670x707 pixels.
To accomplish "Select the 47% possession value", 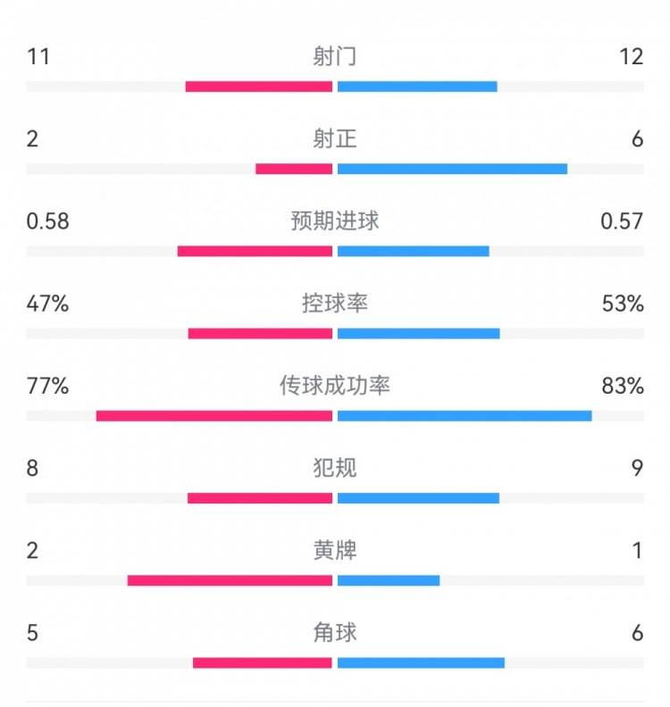I will pyautogui.click(x=48, y=304).
